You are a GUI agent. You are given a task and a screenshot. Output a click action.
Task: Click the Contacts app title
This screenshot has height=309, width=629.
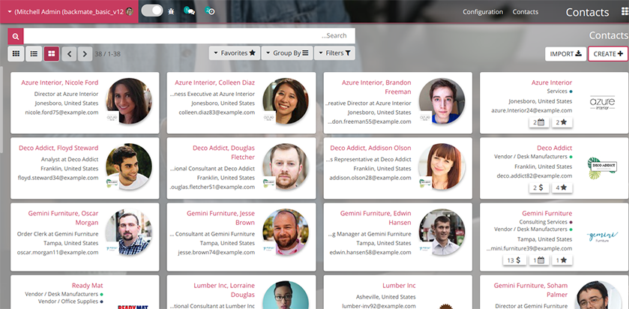[587, 12]
